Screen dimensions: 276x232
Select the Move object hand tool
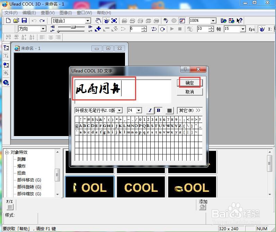(x=98, y=20)
